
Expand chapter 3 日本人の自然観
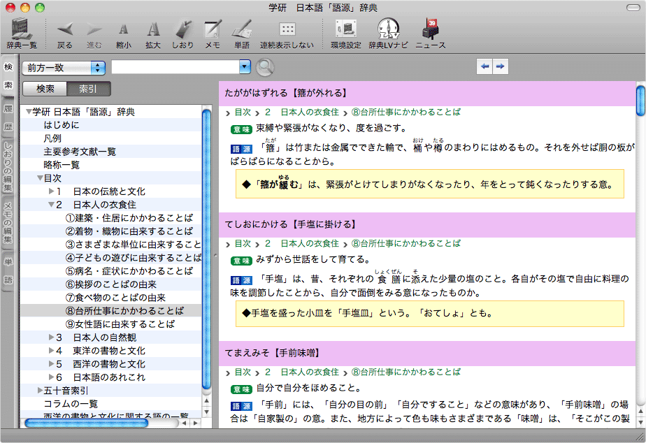52,337
